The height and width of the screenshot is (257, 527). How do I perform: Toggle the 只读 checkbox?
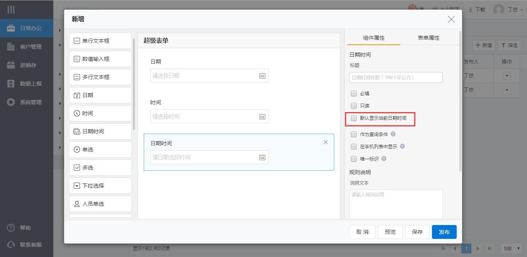click(354, 106)
